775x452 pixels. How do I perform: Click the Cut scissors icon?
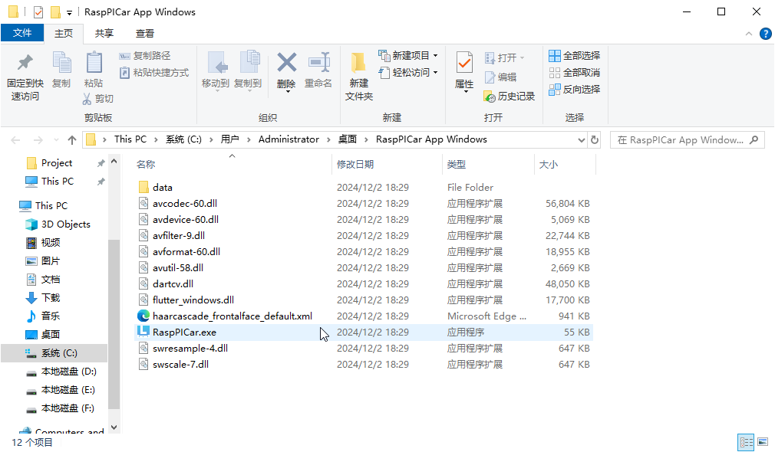[87, 99]
